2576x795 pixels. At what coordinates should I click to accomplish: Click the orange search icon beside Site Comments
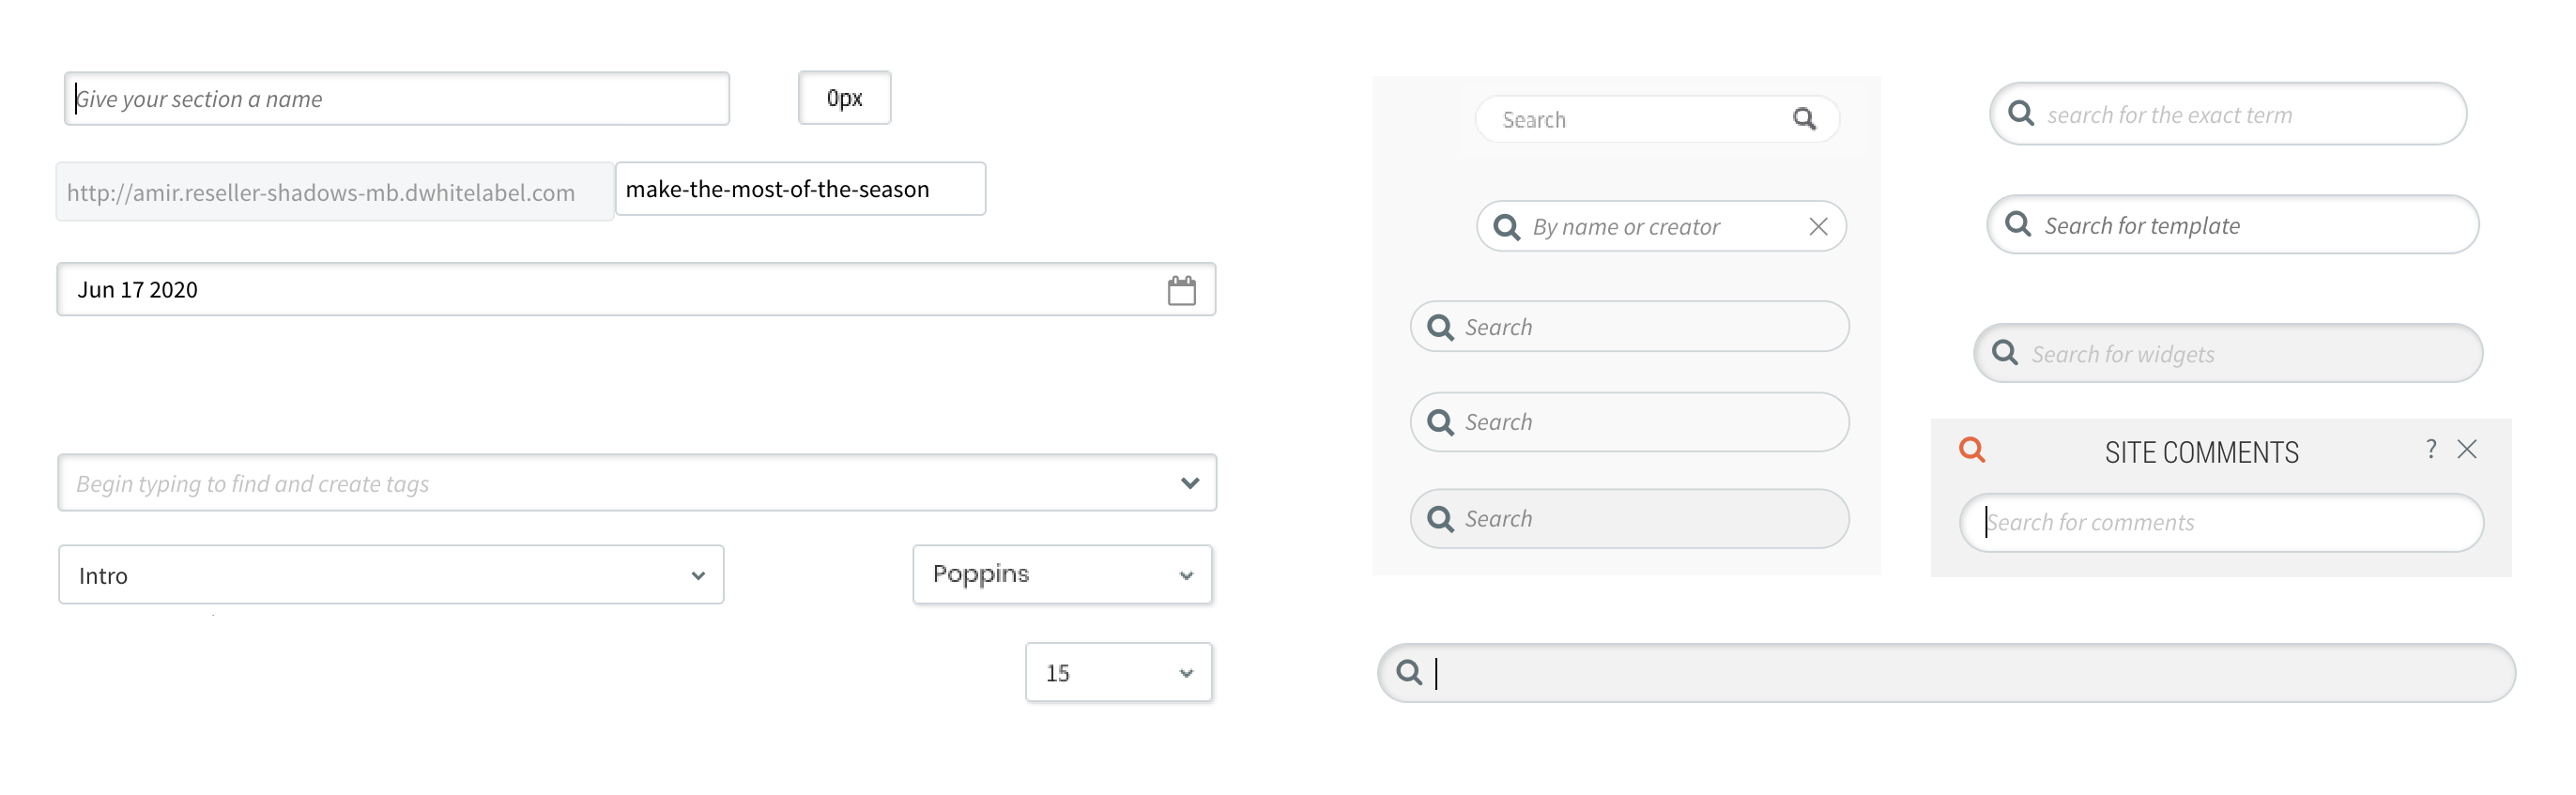[x=1971, y=450]
